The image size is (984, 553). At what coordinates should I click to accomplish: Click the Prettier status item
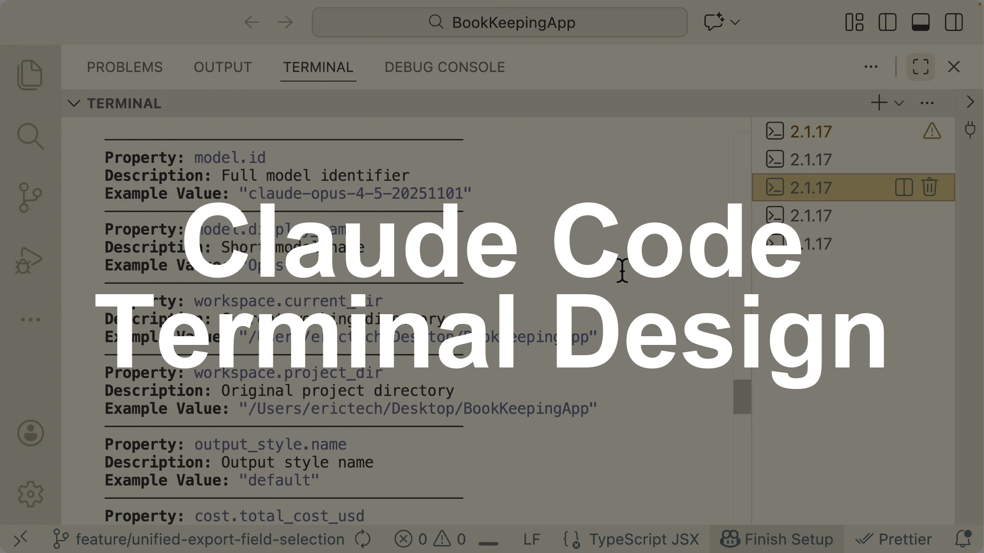[x=894, y=539]
